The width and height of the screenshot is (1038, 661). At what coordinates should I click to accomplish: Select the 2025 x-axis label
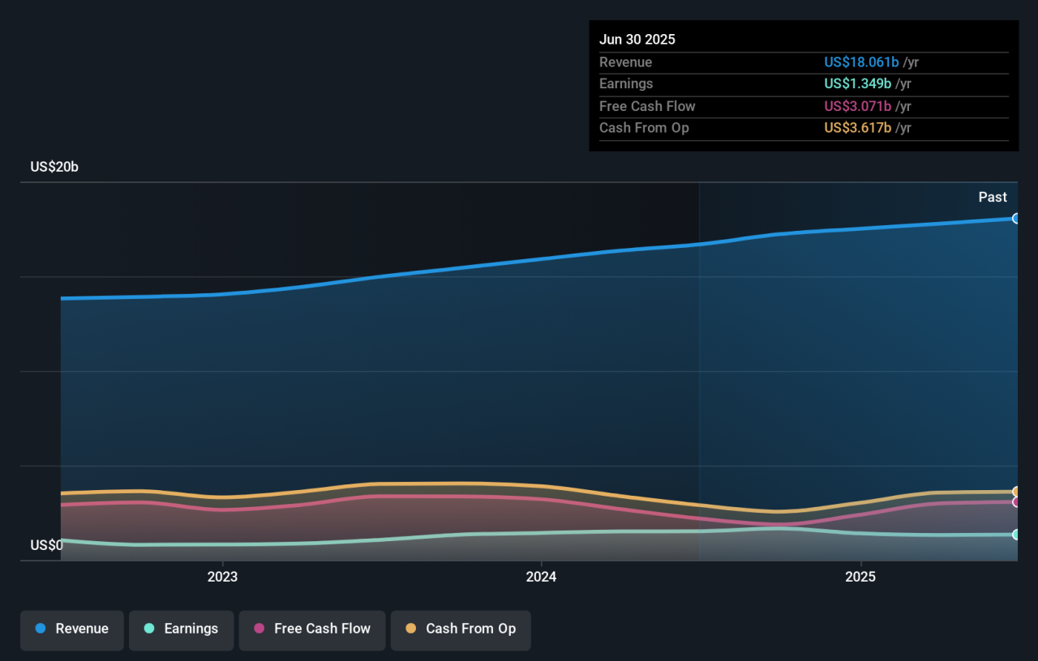(x=860, y=577)
